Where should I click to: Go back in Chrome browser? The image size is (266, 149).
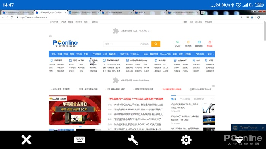(3, 17)
